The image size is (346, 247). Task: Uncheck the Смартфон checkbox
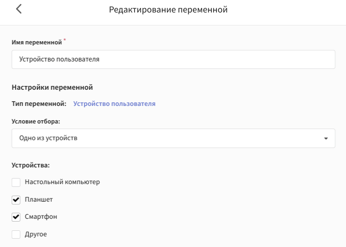point(16,217)
